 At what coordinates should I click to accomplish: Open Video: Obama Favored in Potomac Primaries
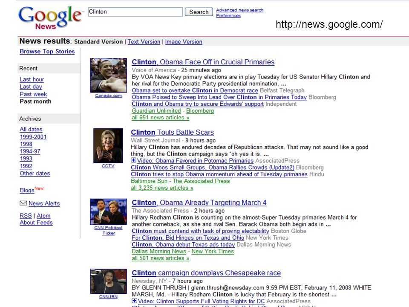[x=196, y=161]
